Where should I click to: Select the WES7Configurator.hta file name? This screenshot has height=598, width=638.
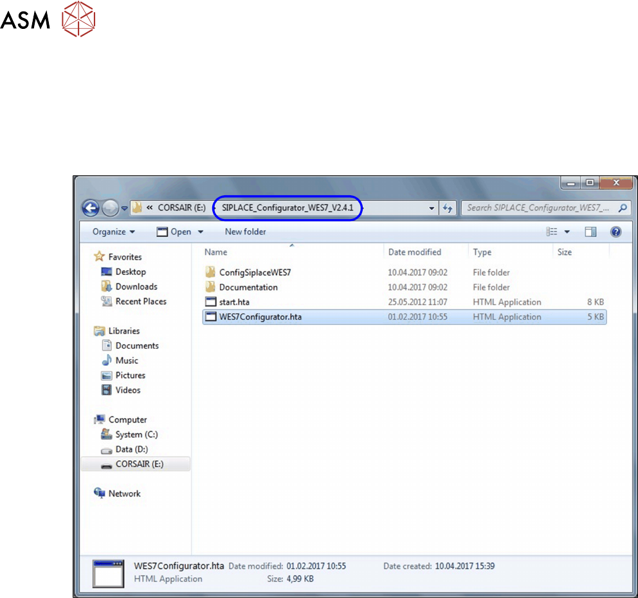coord(260,317)
